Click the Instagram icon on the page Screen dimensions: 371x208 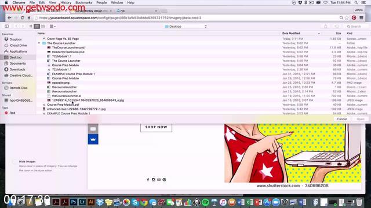[153, 180]
